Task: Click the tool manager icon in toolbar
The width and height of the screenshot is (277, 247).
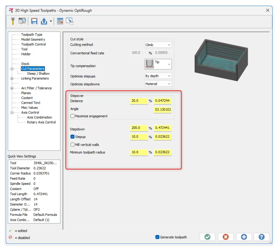Action: pos(13,21)
